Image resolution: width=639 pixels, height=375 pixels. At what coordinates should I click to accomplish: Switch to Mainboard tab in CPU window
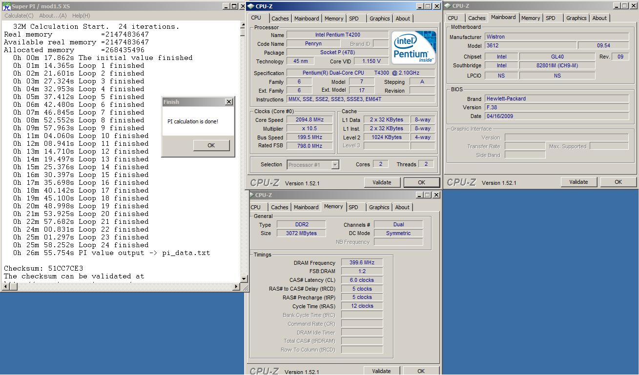coord(307,19)
